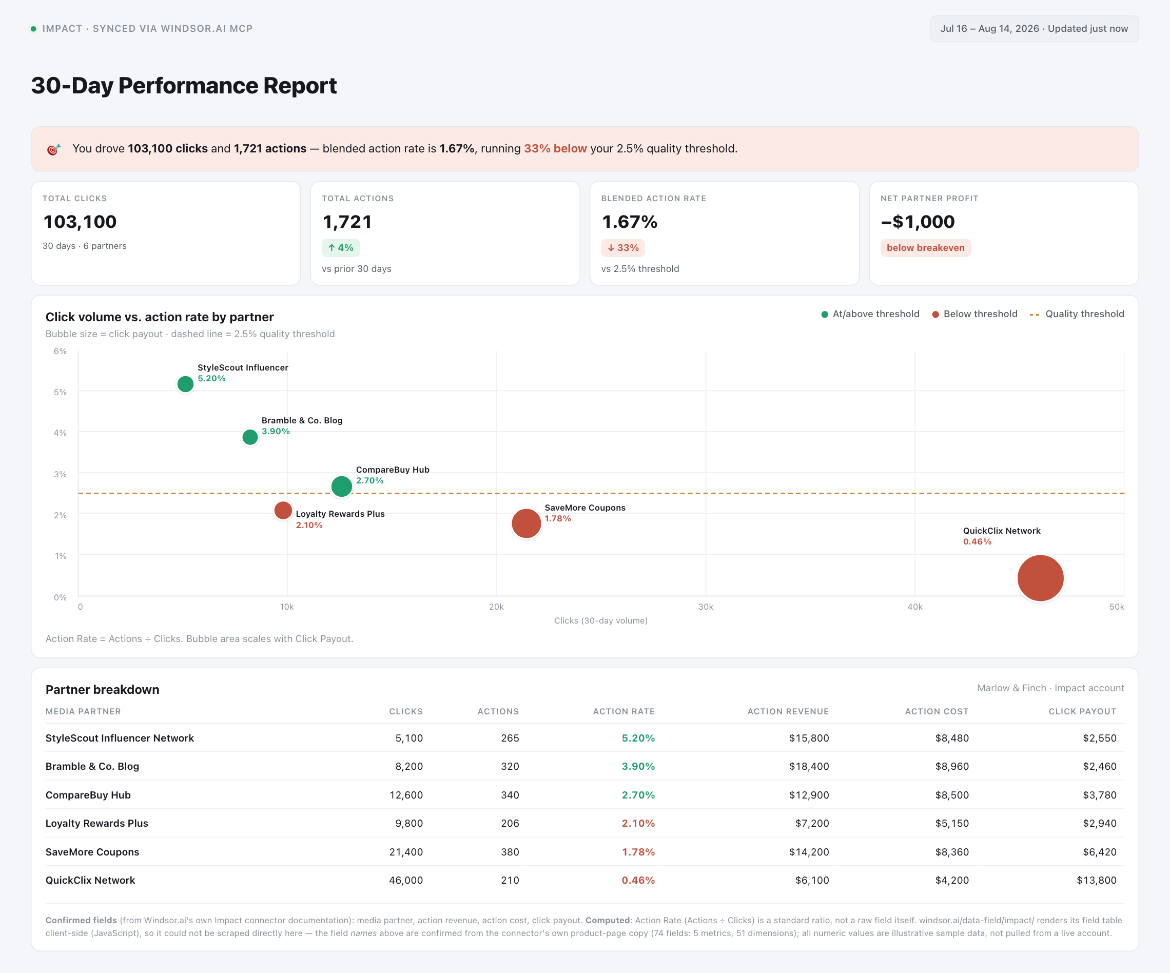This screenshot has width=1170, height=973.
Task: Click the Total Actions value 1,721 in the card
Action: [x=347, y=222]
